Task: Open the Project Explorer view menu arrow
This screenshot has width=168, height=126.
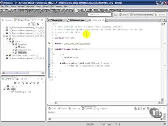Action: (x=43, y=24)
